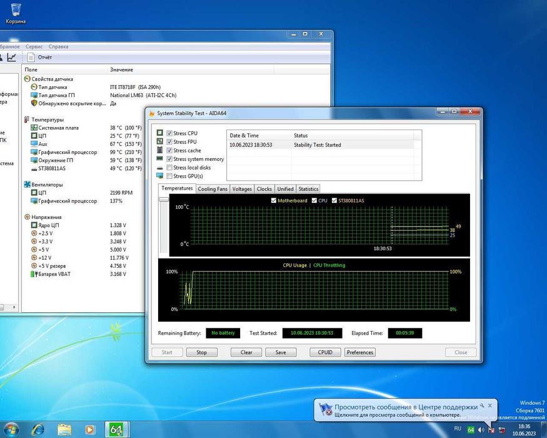The image size is (547, 438).
Task: Enable the Stress local disks checkbox
Action: (169, 168)
